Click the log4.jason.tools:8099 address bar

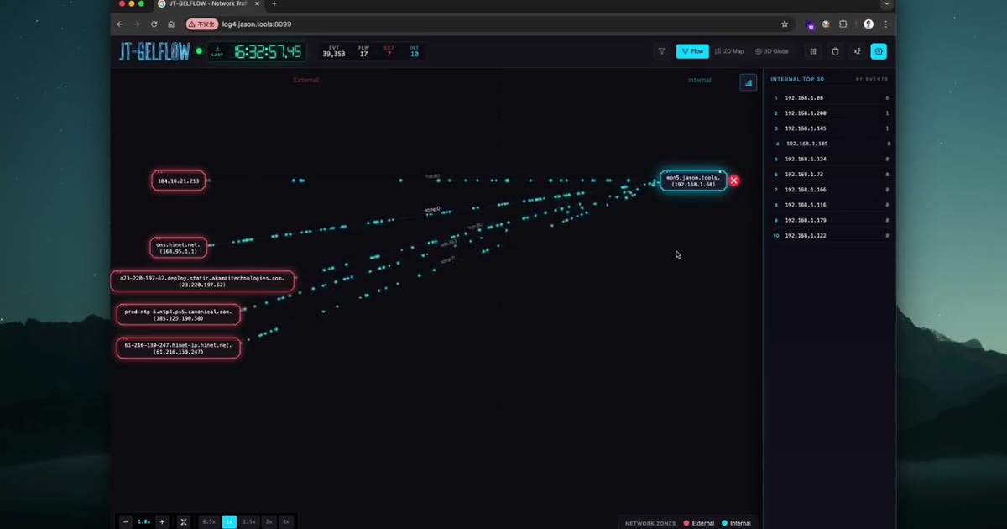tap(257, 24)
